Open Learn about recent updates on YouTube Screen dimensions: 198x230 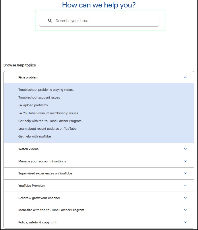[47, 129]
